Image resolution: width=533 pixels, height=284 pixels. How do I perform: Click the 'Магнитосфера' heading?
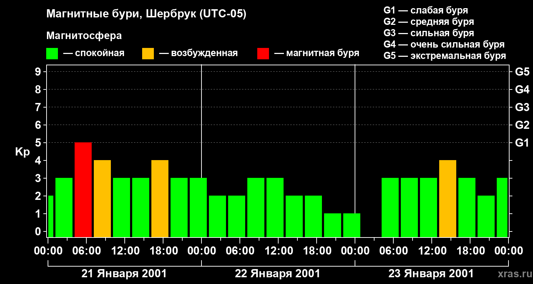tap(84, 36)
